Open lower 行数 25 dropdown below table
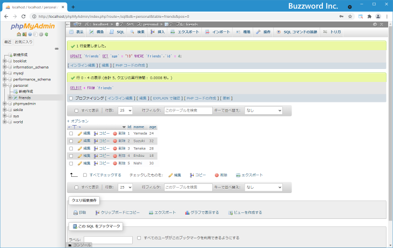The height and width of the screenshot is (248, 393). point(125,187)
